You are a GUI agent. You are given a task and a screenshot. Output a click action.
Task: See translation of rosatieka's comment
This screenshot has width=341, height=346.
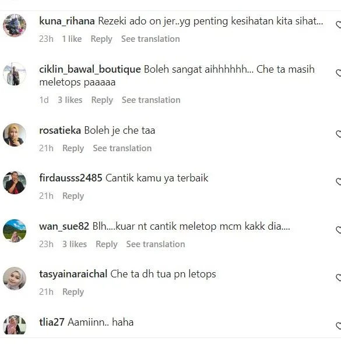[x=122, y=148]
